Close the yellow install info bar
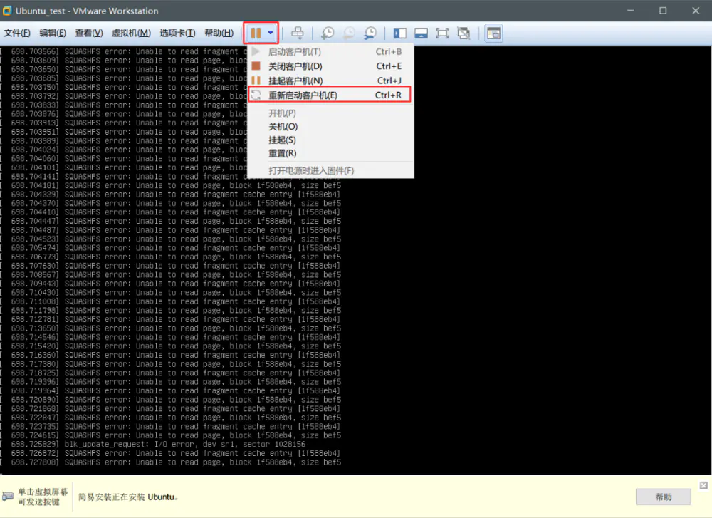Screen dimensions: 712x518 pos(703,485)
